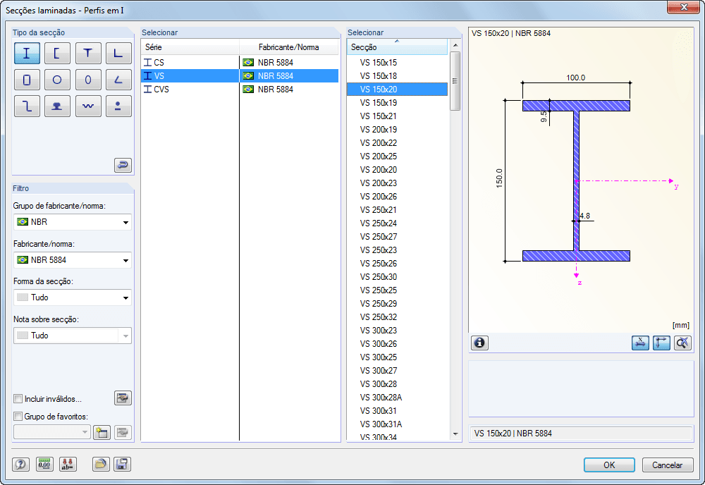The width and height of the screenshot is (705, 485).
Task: Click the section list scrollbar thumb
Action: (455, 81)
